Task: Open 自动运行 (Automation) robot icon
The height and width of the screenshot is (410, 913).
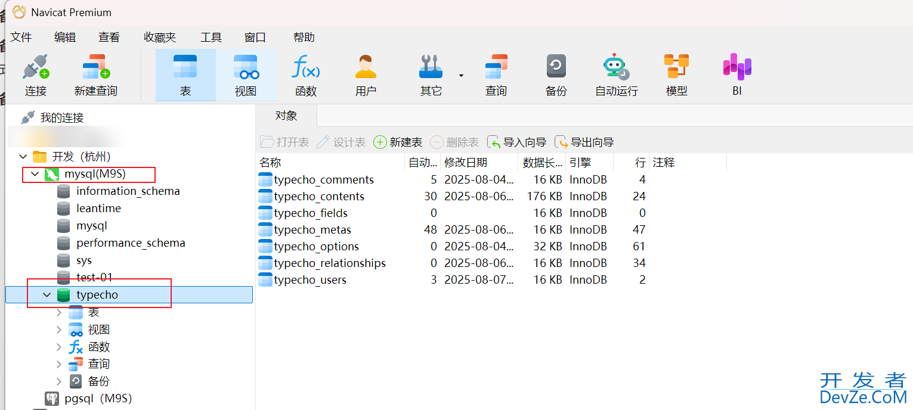Action: pos(616,67)
